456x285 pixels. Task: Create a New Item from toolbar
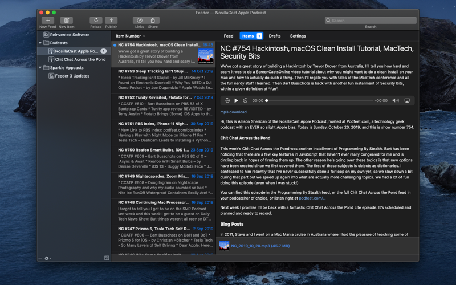pos(66,21)
